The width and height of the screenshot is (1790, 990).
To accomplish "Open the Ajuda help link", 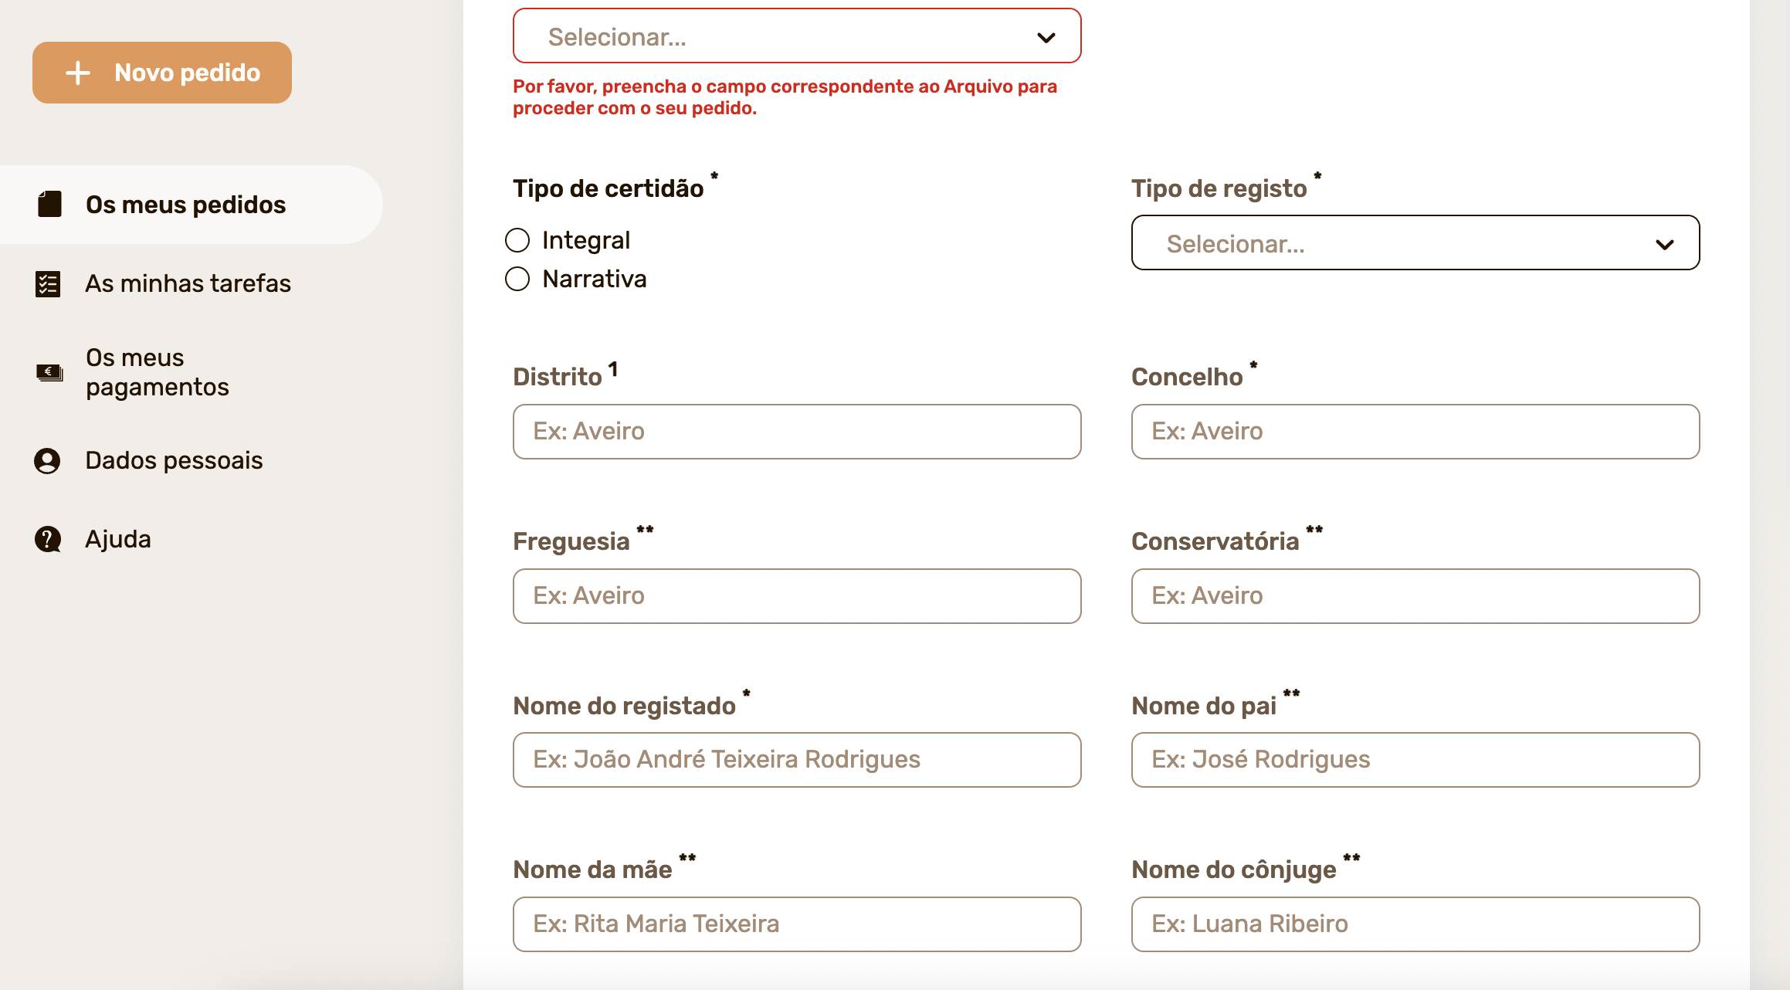I will point(118,539).
